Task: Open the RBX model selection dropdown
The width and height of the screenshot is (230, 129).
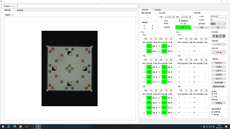Action: pos(218,24)
